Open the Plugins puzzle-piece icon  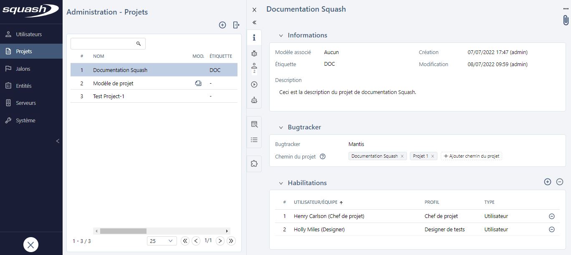pos(254,163)
